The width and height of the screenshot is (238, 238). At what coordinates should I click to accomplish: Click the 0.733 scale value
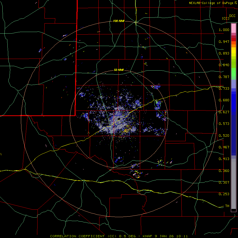(224, 89)
